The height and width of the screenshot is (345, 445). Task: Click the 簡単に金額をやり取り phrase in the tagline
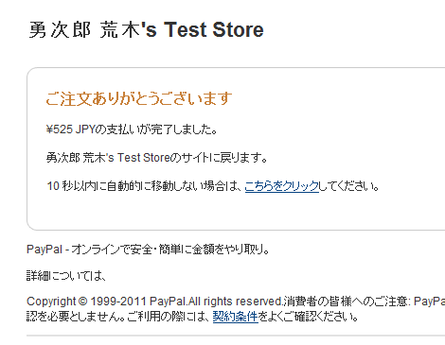tap(214, 250)
